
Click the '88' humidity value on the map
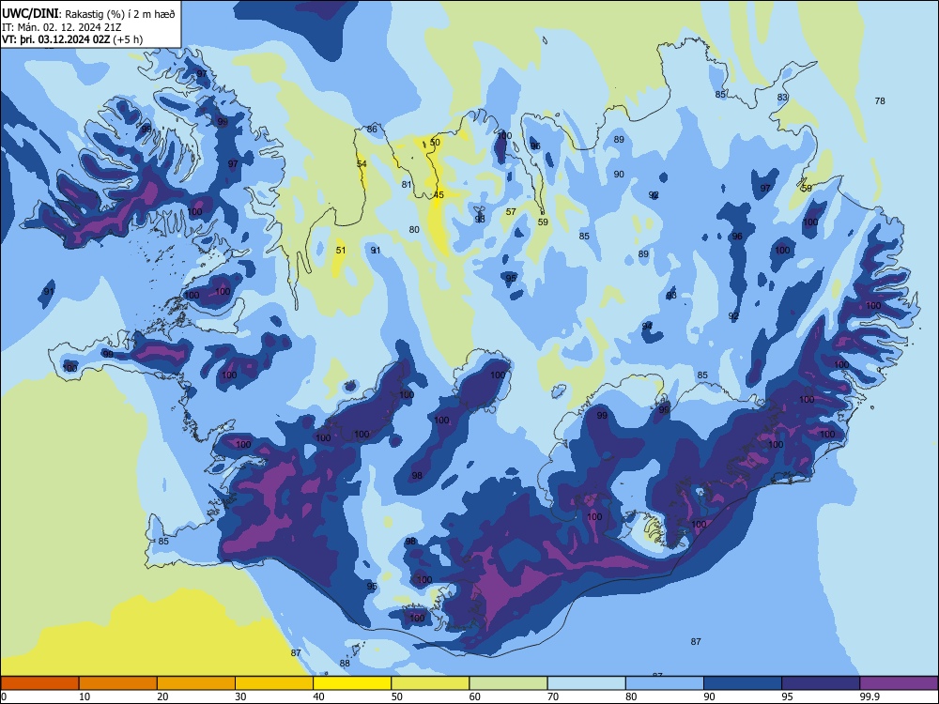tap(345, 664)
